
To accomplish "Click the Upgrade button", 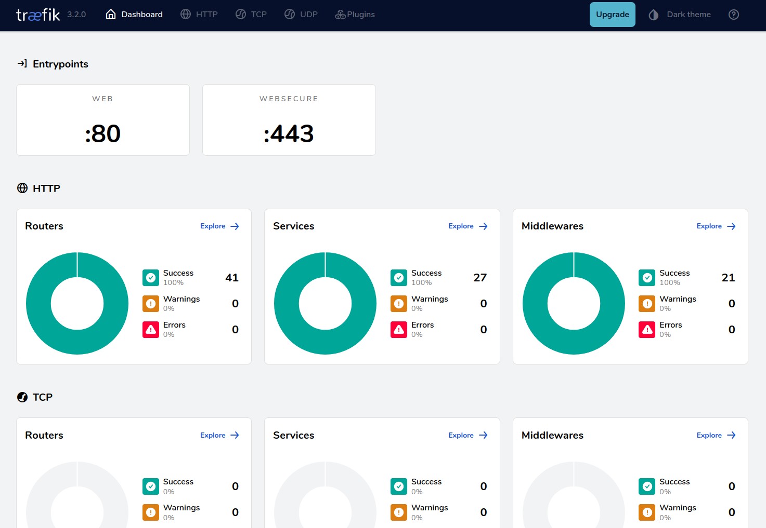I will (x=613, y=15).
